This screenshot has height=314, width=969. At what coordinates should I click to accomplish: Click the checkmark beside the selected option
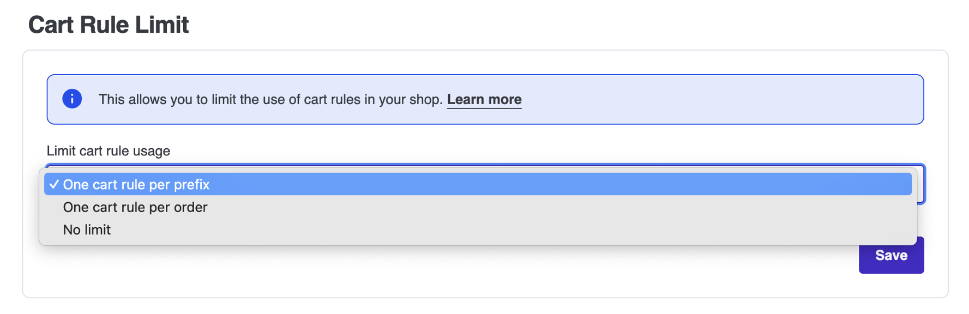[53, 184]
